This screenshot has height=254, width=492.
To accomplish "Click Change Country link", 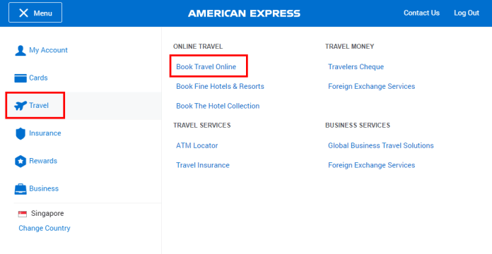I will coord(45,229).
